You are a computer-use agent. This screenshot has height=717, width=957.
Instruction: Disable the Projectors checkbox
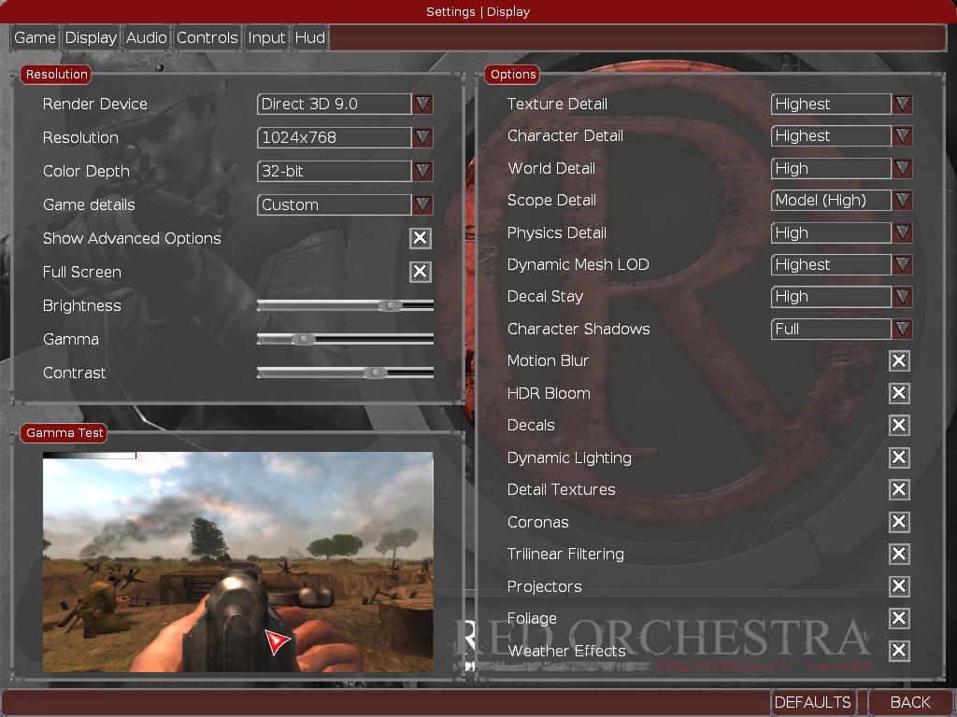coord(899,586)
